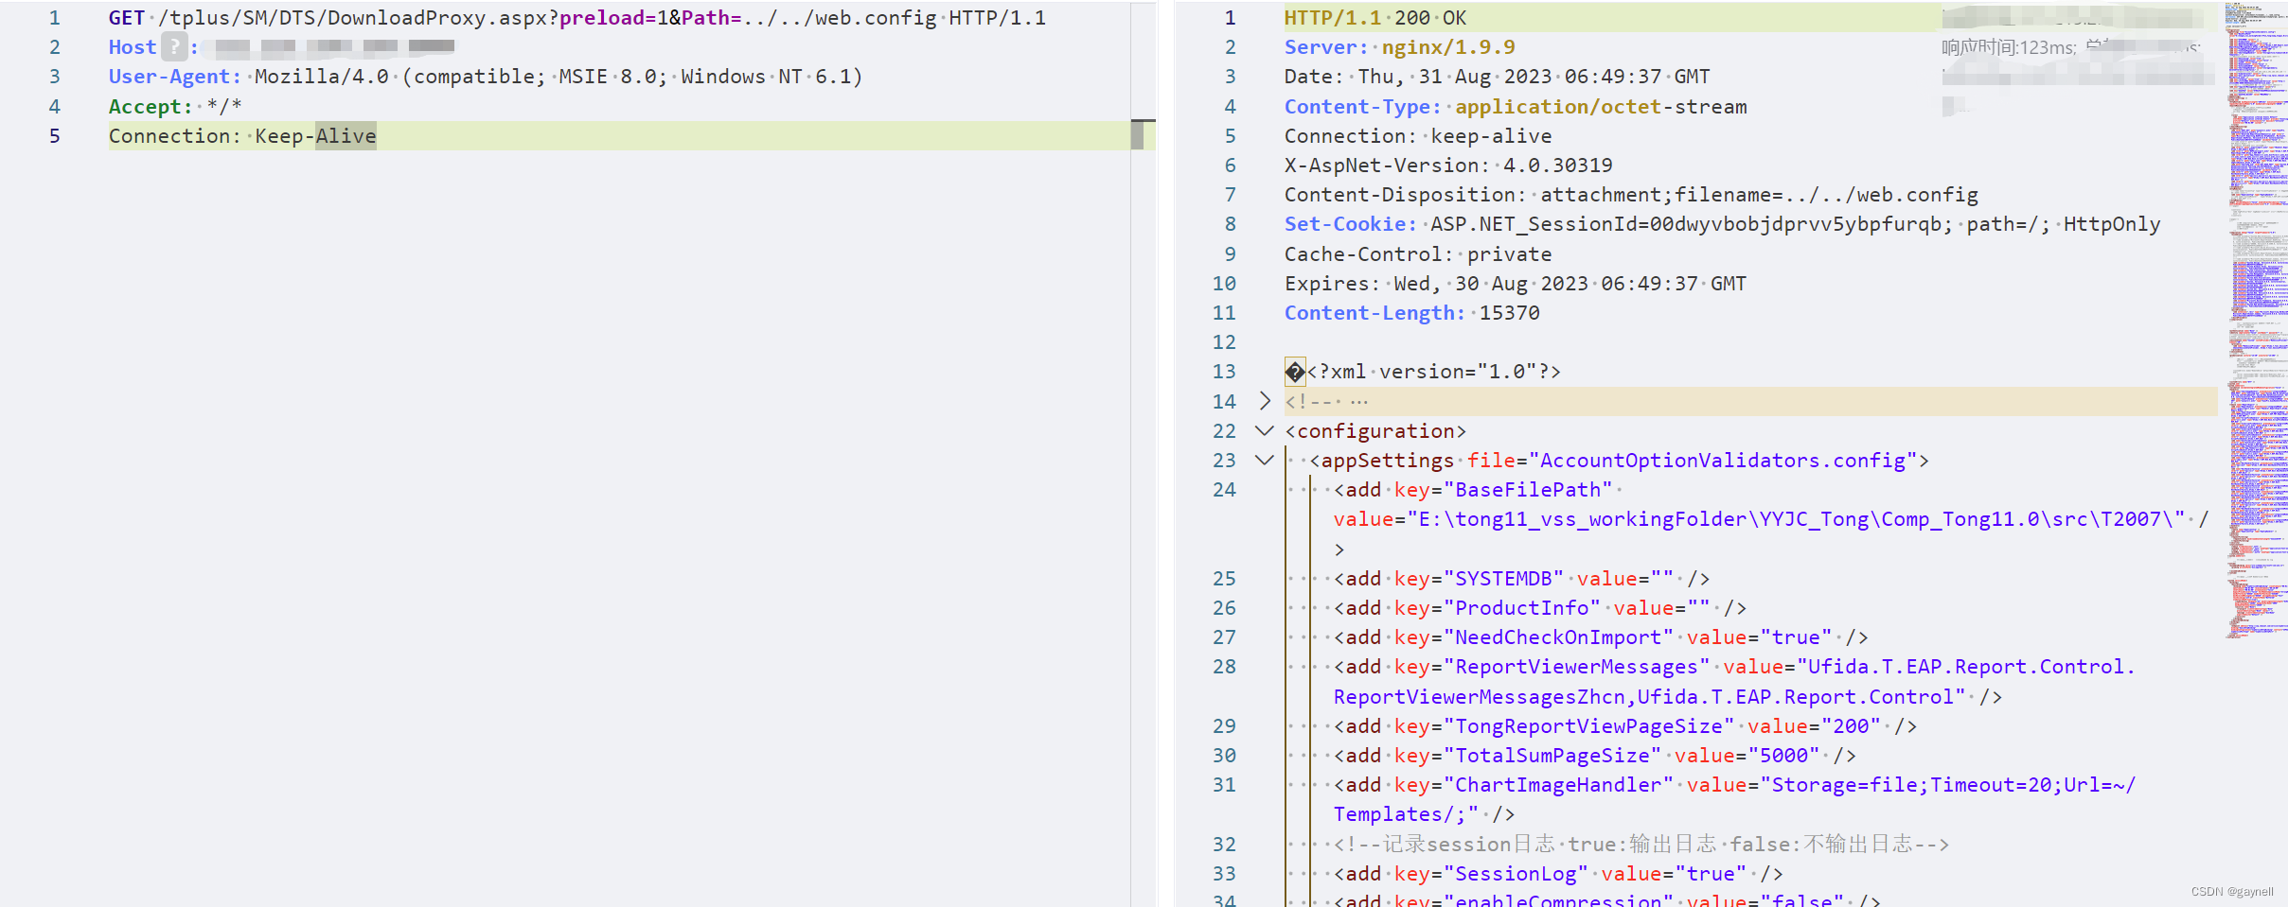Click the response minimap on the right edge
Screen dimensions: 2288x907
coord(2256,322)
